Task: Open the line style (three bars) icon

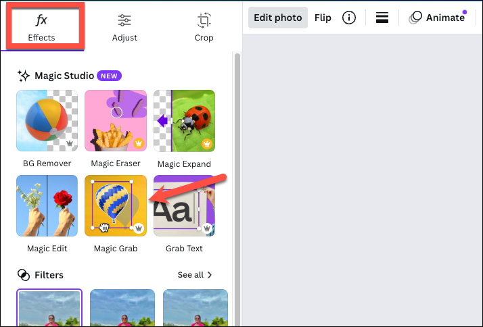Action: [x=382, y=18]
